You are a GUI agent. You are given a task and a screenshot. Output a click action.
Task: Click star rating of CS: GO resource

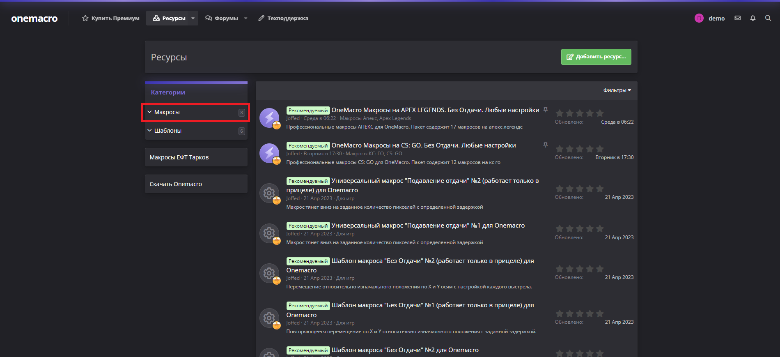pyautogui.click(x=580, y=149)
